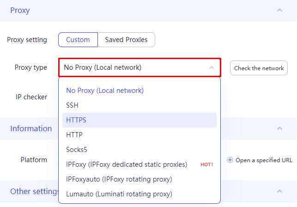The image size is (297, 207).
Task: Collapse the Information section chevron
Action: coord(280,128)
